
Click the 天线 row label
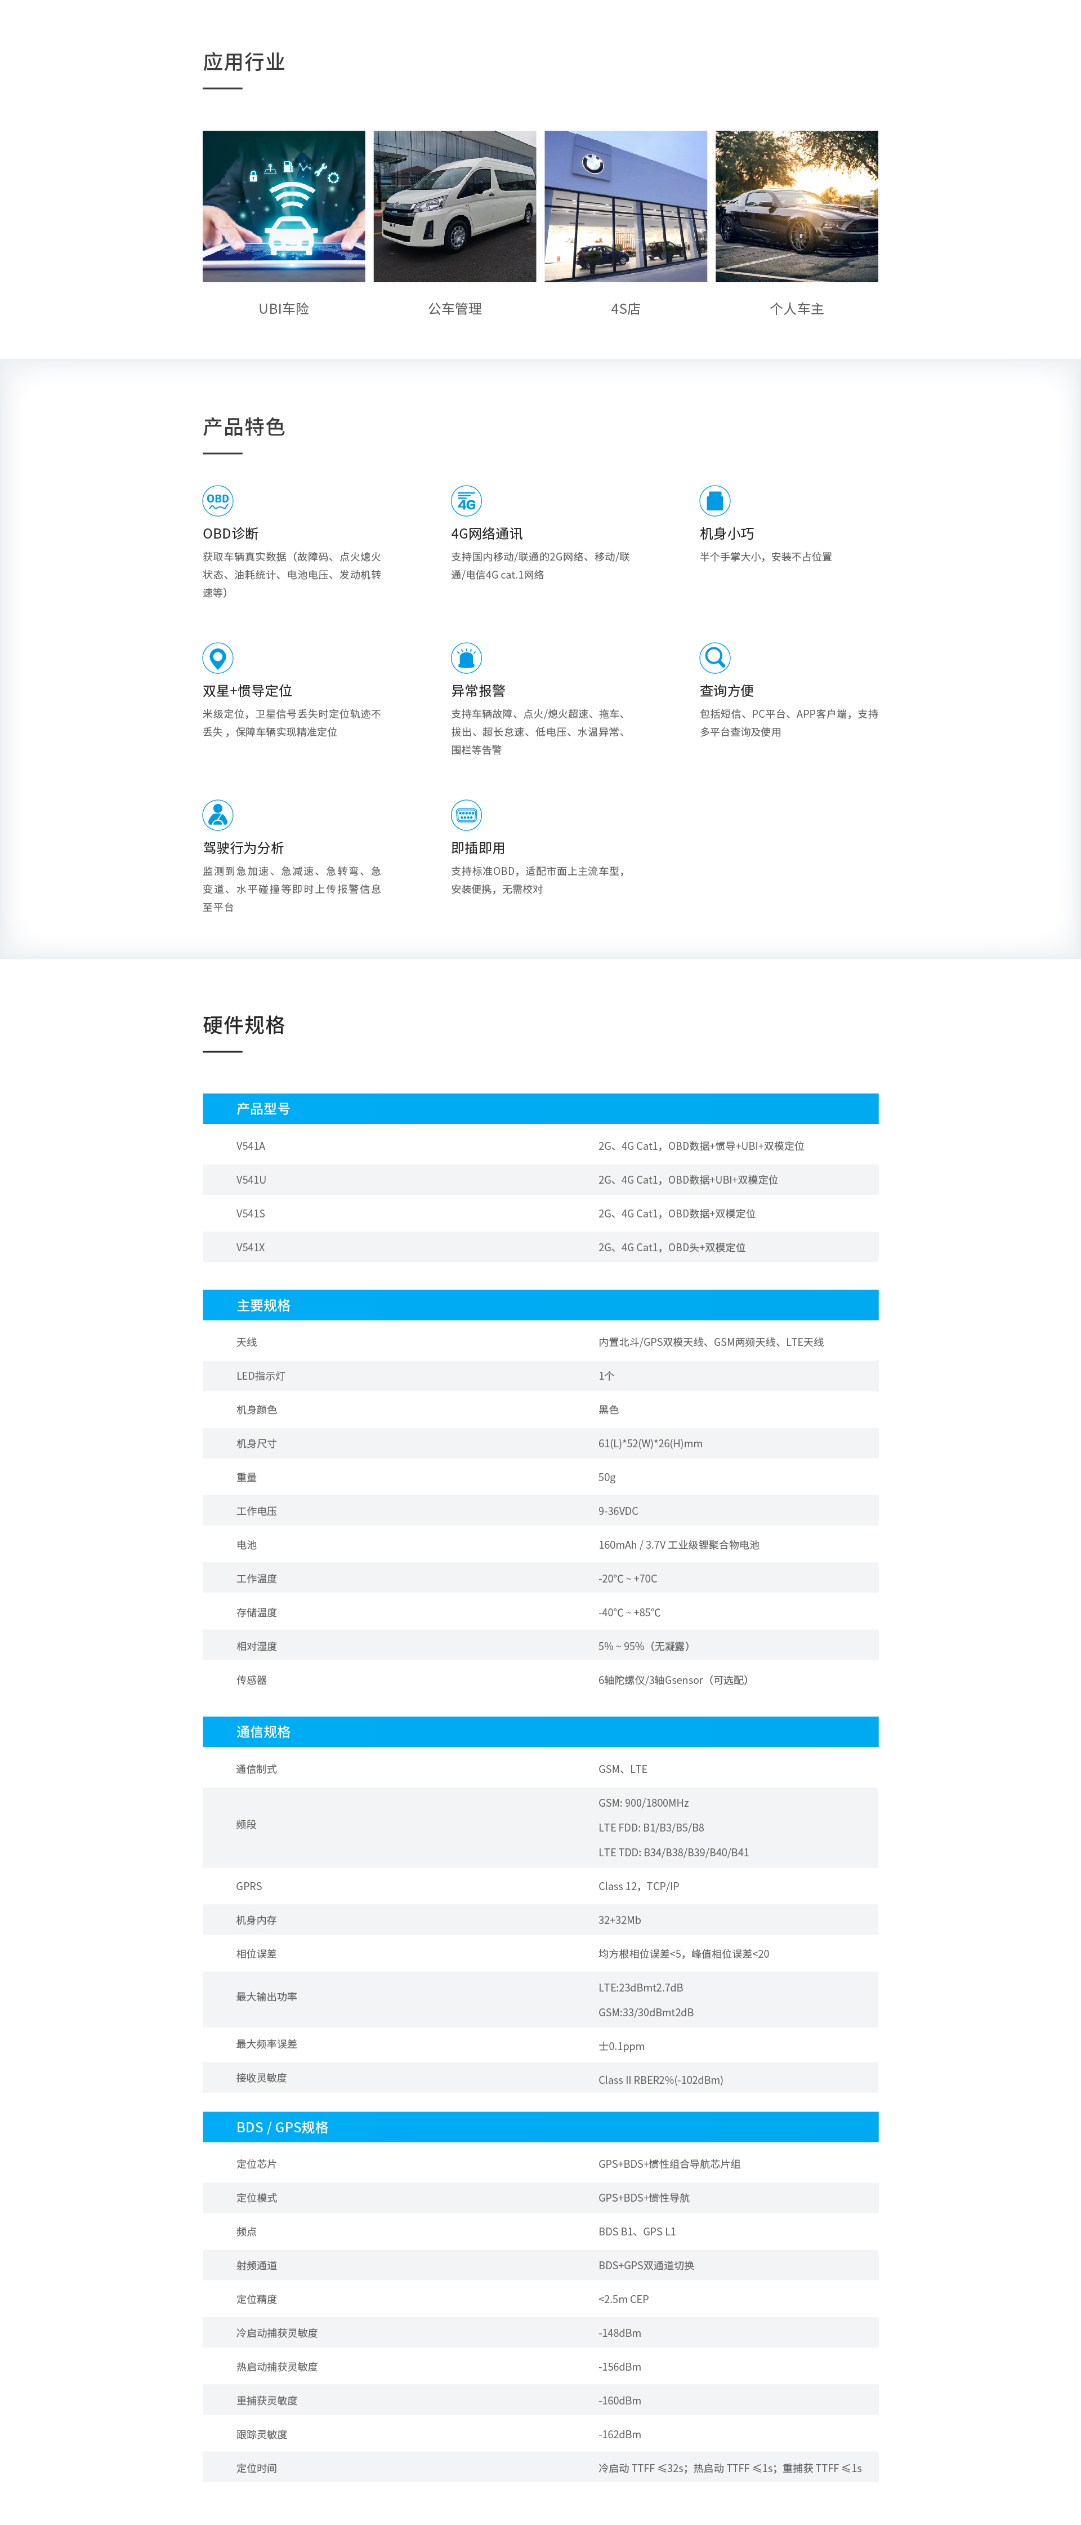point(247,1342)
